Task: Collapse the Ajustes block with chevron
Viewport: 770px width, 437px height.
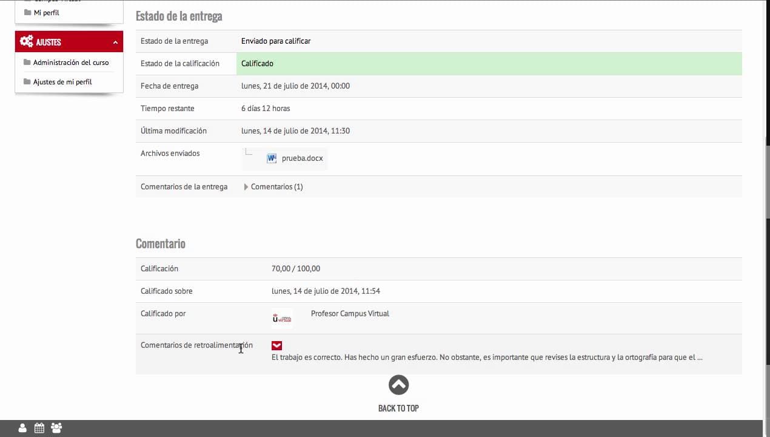Action: point(115,42)
